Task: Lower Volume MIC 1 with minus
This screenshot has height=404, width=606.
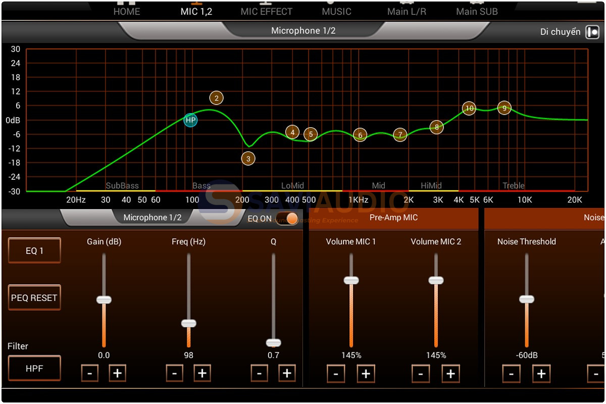Action: (x=336, y=373)
